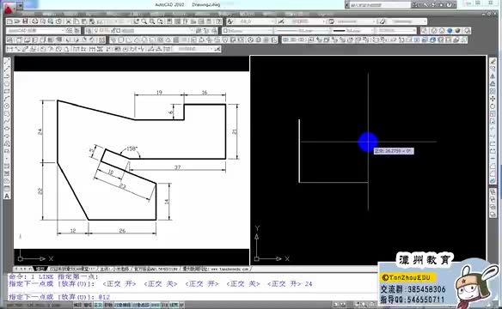Click the Plot print icon
The image size is (502, 309).
click(x=35, y=21)
